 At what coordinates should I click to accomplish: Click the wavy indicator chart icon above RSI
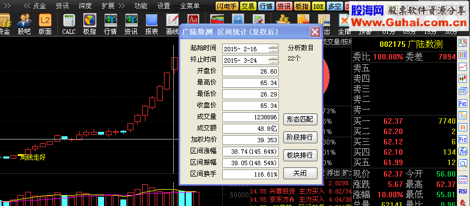463,180
